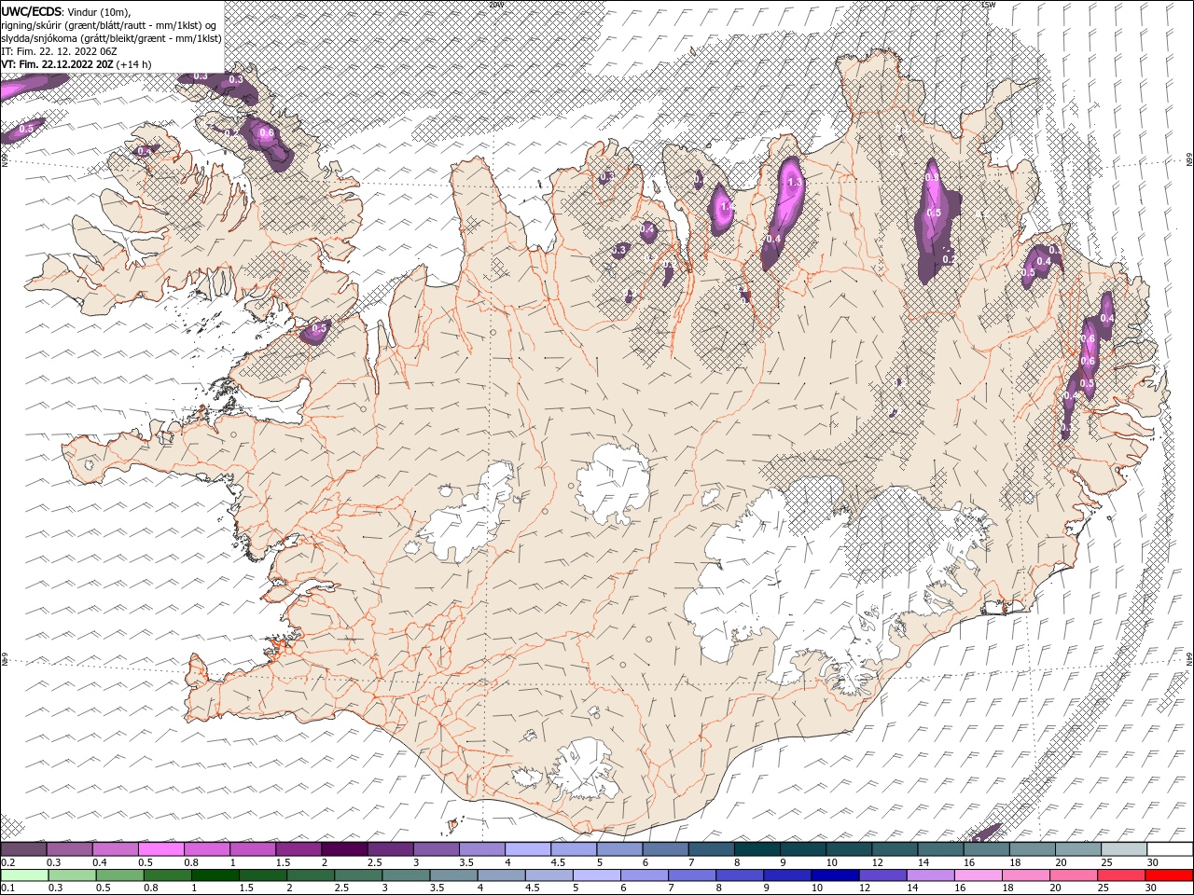1194x895 pixels.
Task: Click the 1.5 swatch in the upper snow legend
Action: tap(298, 849)
